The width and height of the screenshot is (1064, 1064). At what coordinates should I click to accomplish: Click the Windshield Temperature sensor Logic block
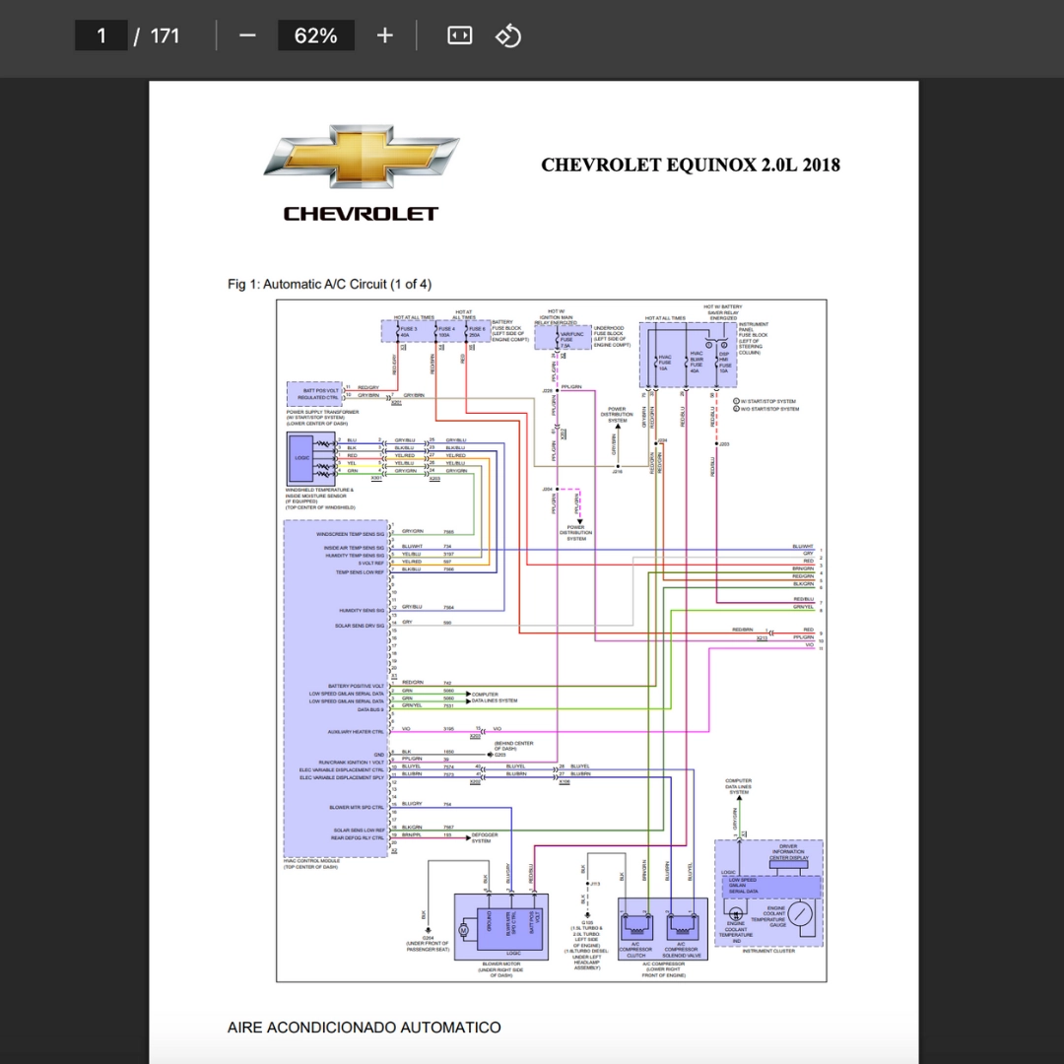[302, 458]
